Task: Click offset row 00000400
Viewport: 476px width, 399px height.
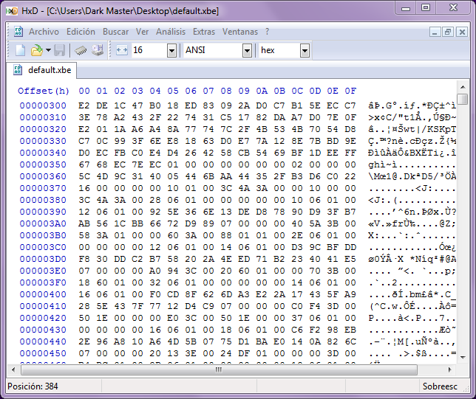Action: tap(43, 294)
